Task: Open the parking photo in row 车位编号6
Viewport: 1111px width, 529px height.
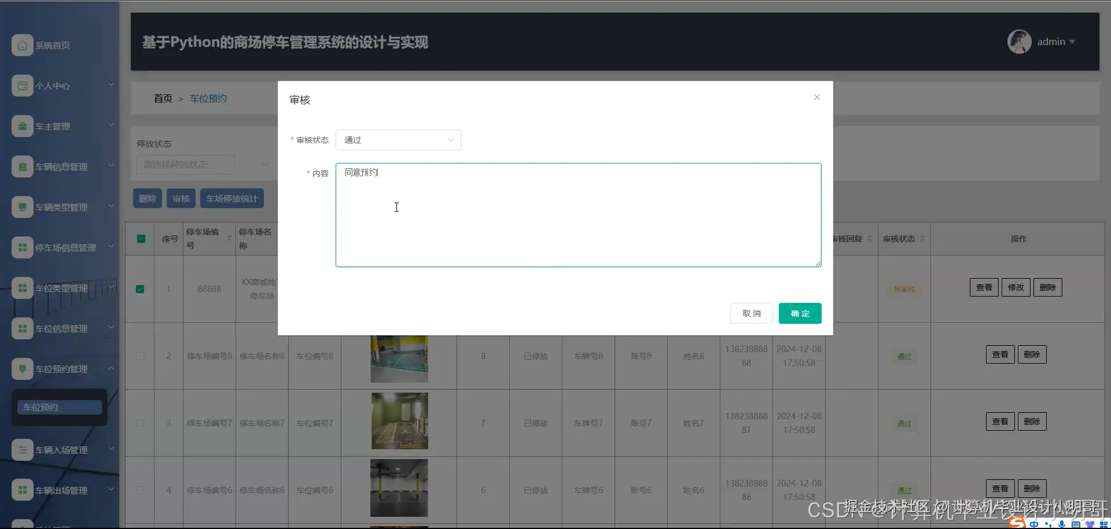Action: 399,488
